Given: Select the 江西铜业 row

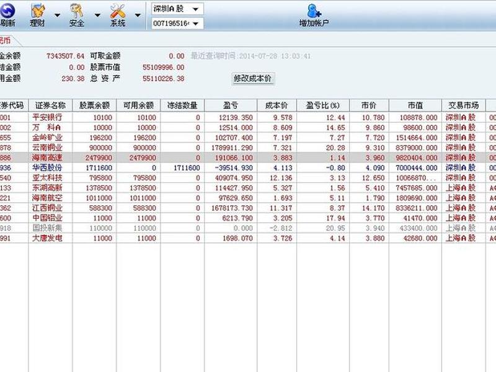Looking at the screenshot, I should (248, 208).
